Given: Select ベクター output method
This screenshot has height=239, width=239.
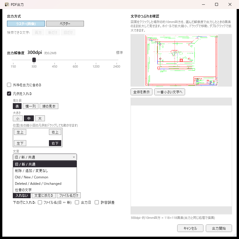Looking at the screenshot, I should tap(65, 24).
